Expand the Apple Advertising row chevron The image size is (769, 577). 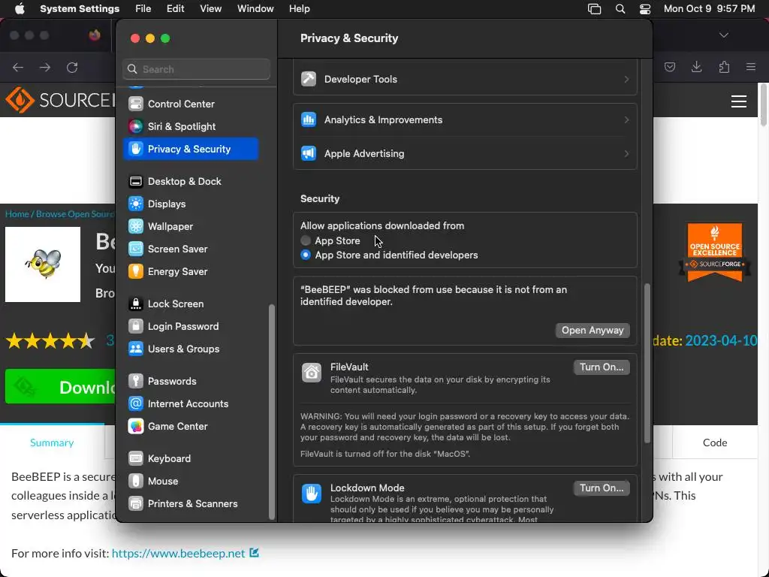626,153
